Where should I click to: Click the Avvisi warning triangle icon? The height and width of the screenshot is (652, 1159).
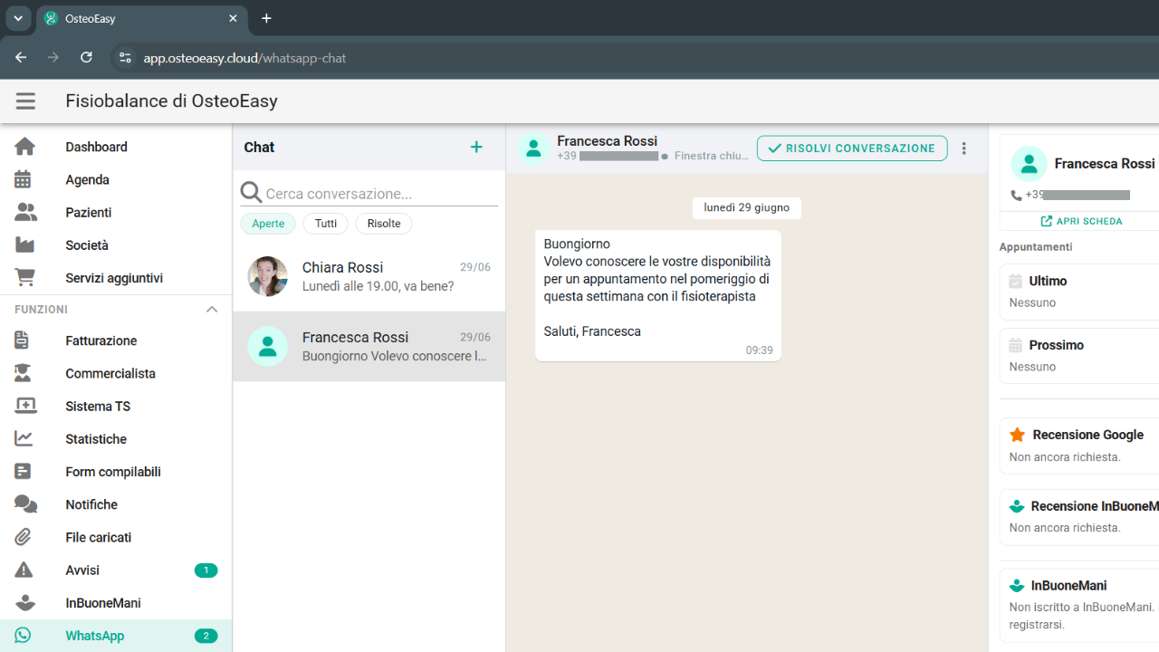(x=24, y=570)
